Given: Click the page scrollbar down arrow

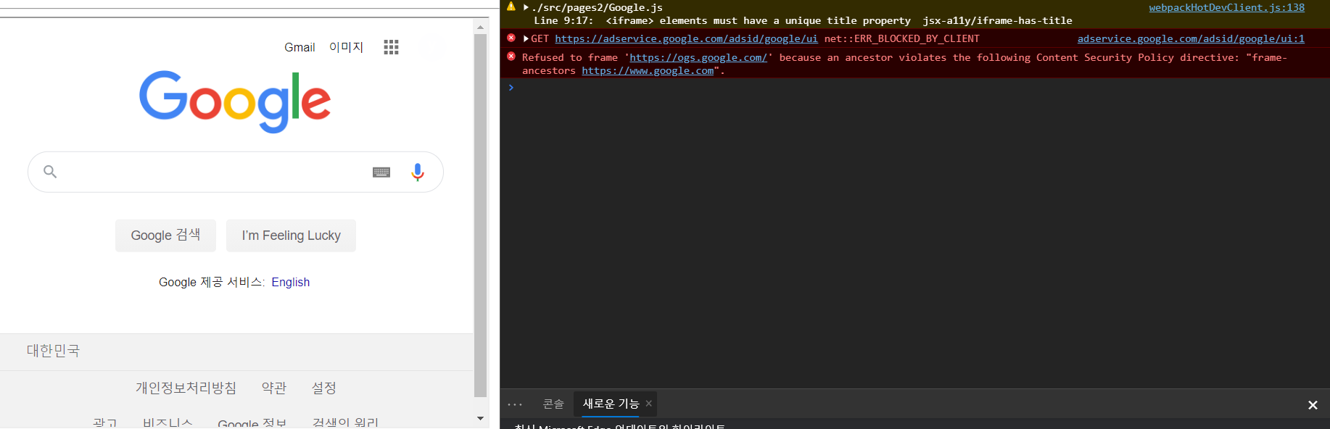Looking at the screenshot, I should point(480,418).
